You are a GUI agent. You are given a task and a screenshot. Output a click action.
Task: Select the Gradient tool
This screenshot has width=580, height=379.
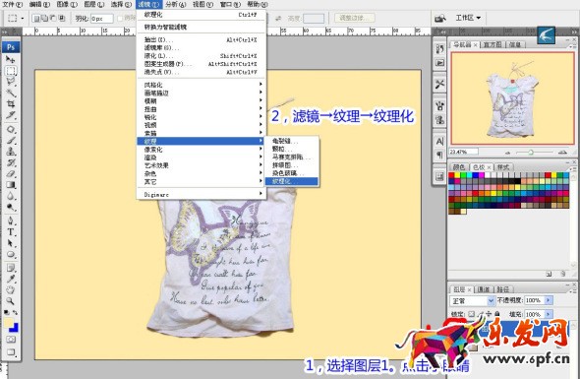click(x=11, y=185)
